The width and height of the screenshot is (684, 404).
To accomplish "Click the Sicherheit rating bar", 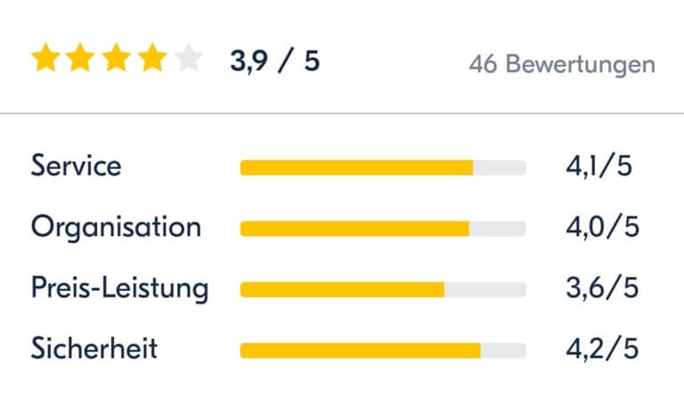I will tap(383, 351).
